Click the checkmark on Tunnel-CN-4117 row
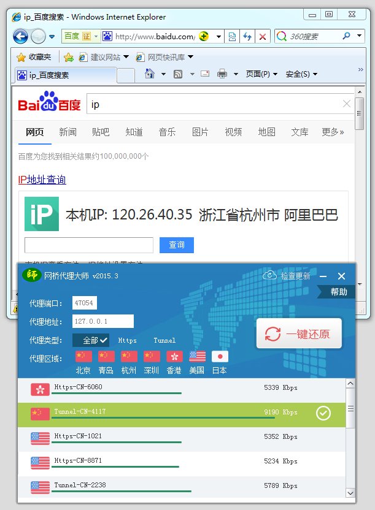This screenshot has height=510, width=375. 323,413
